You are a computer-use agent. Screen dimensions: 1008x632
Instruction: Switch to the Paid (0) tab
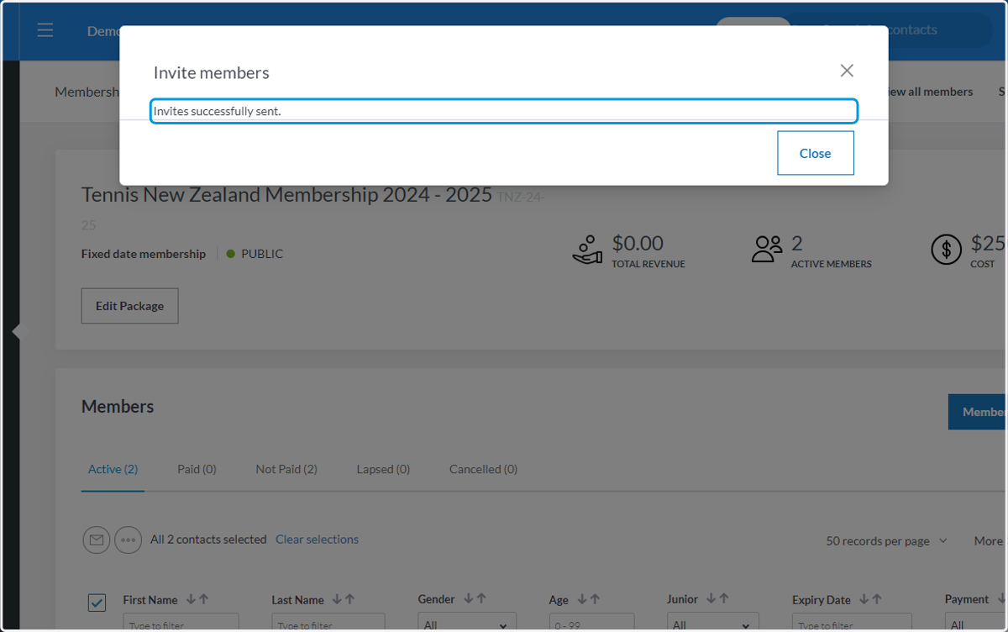tap(197, 469)
